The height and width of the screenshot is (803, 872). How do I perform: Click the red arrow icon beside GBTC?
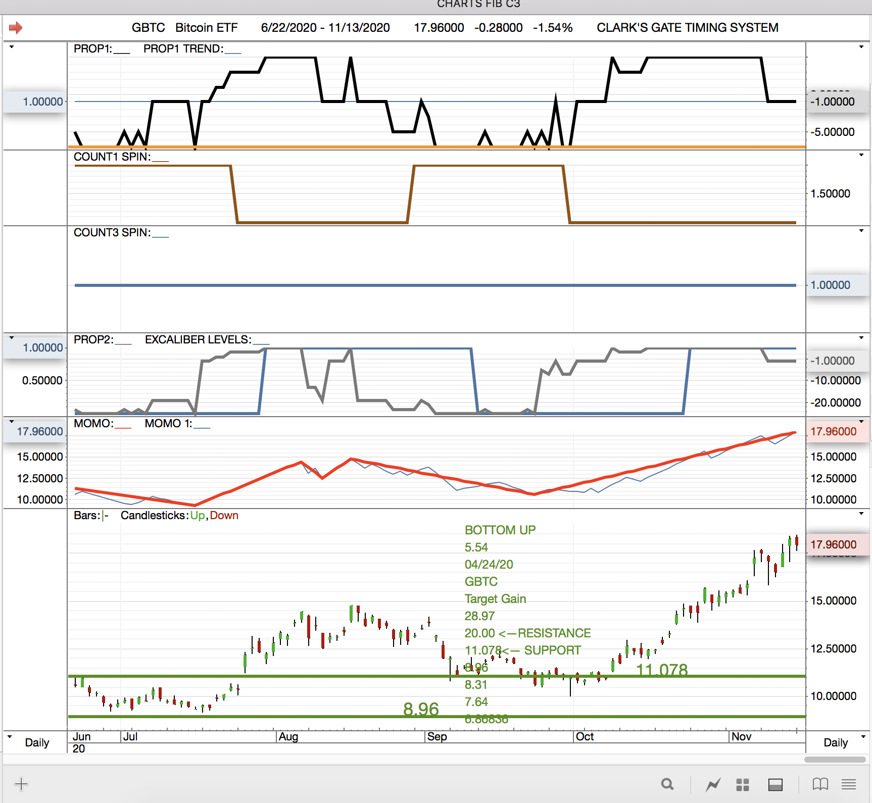(16, 28)
